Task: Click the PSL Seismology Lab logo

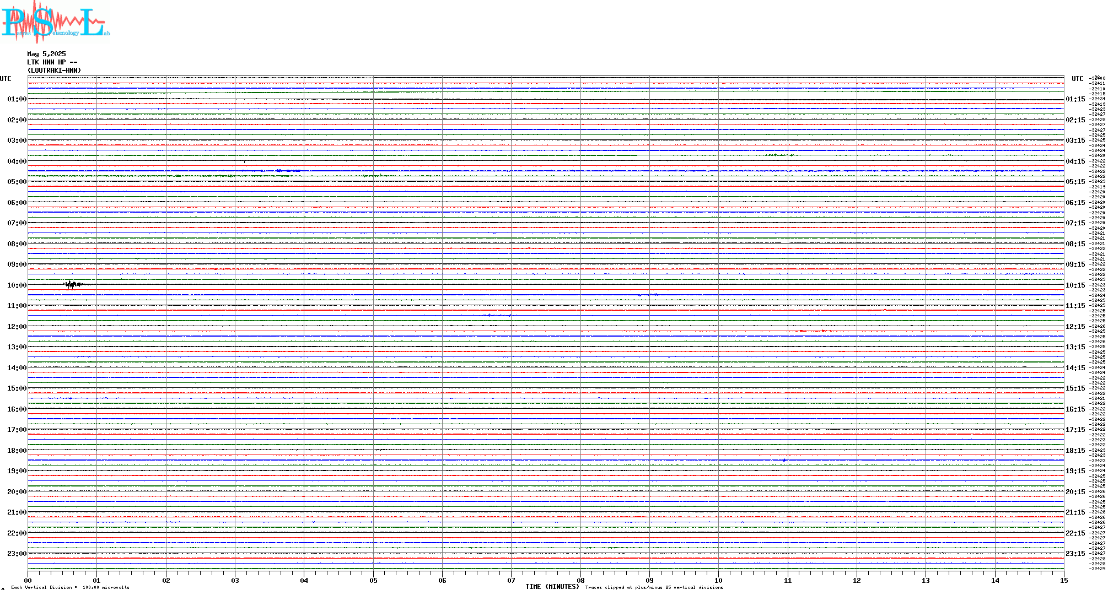Action: coord(55,21)
